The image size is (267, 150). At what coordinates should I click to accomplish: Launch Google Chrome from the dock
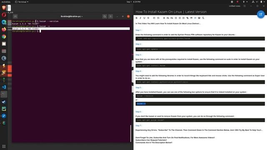(4, 37)
